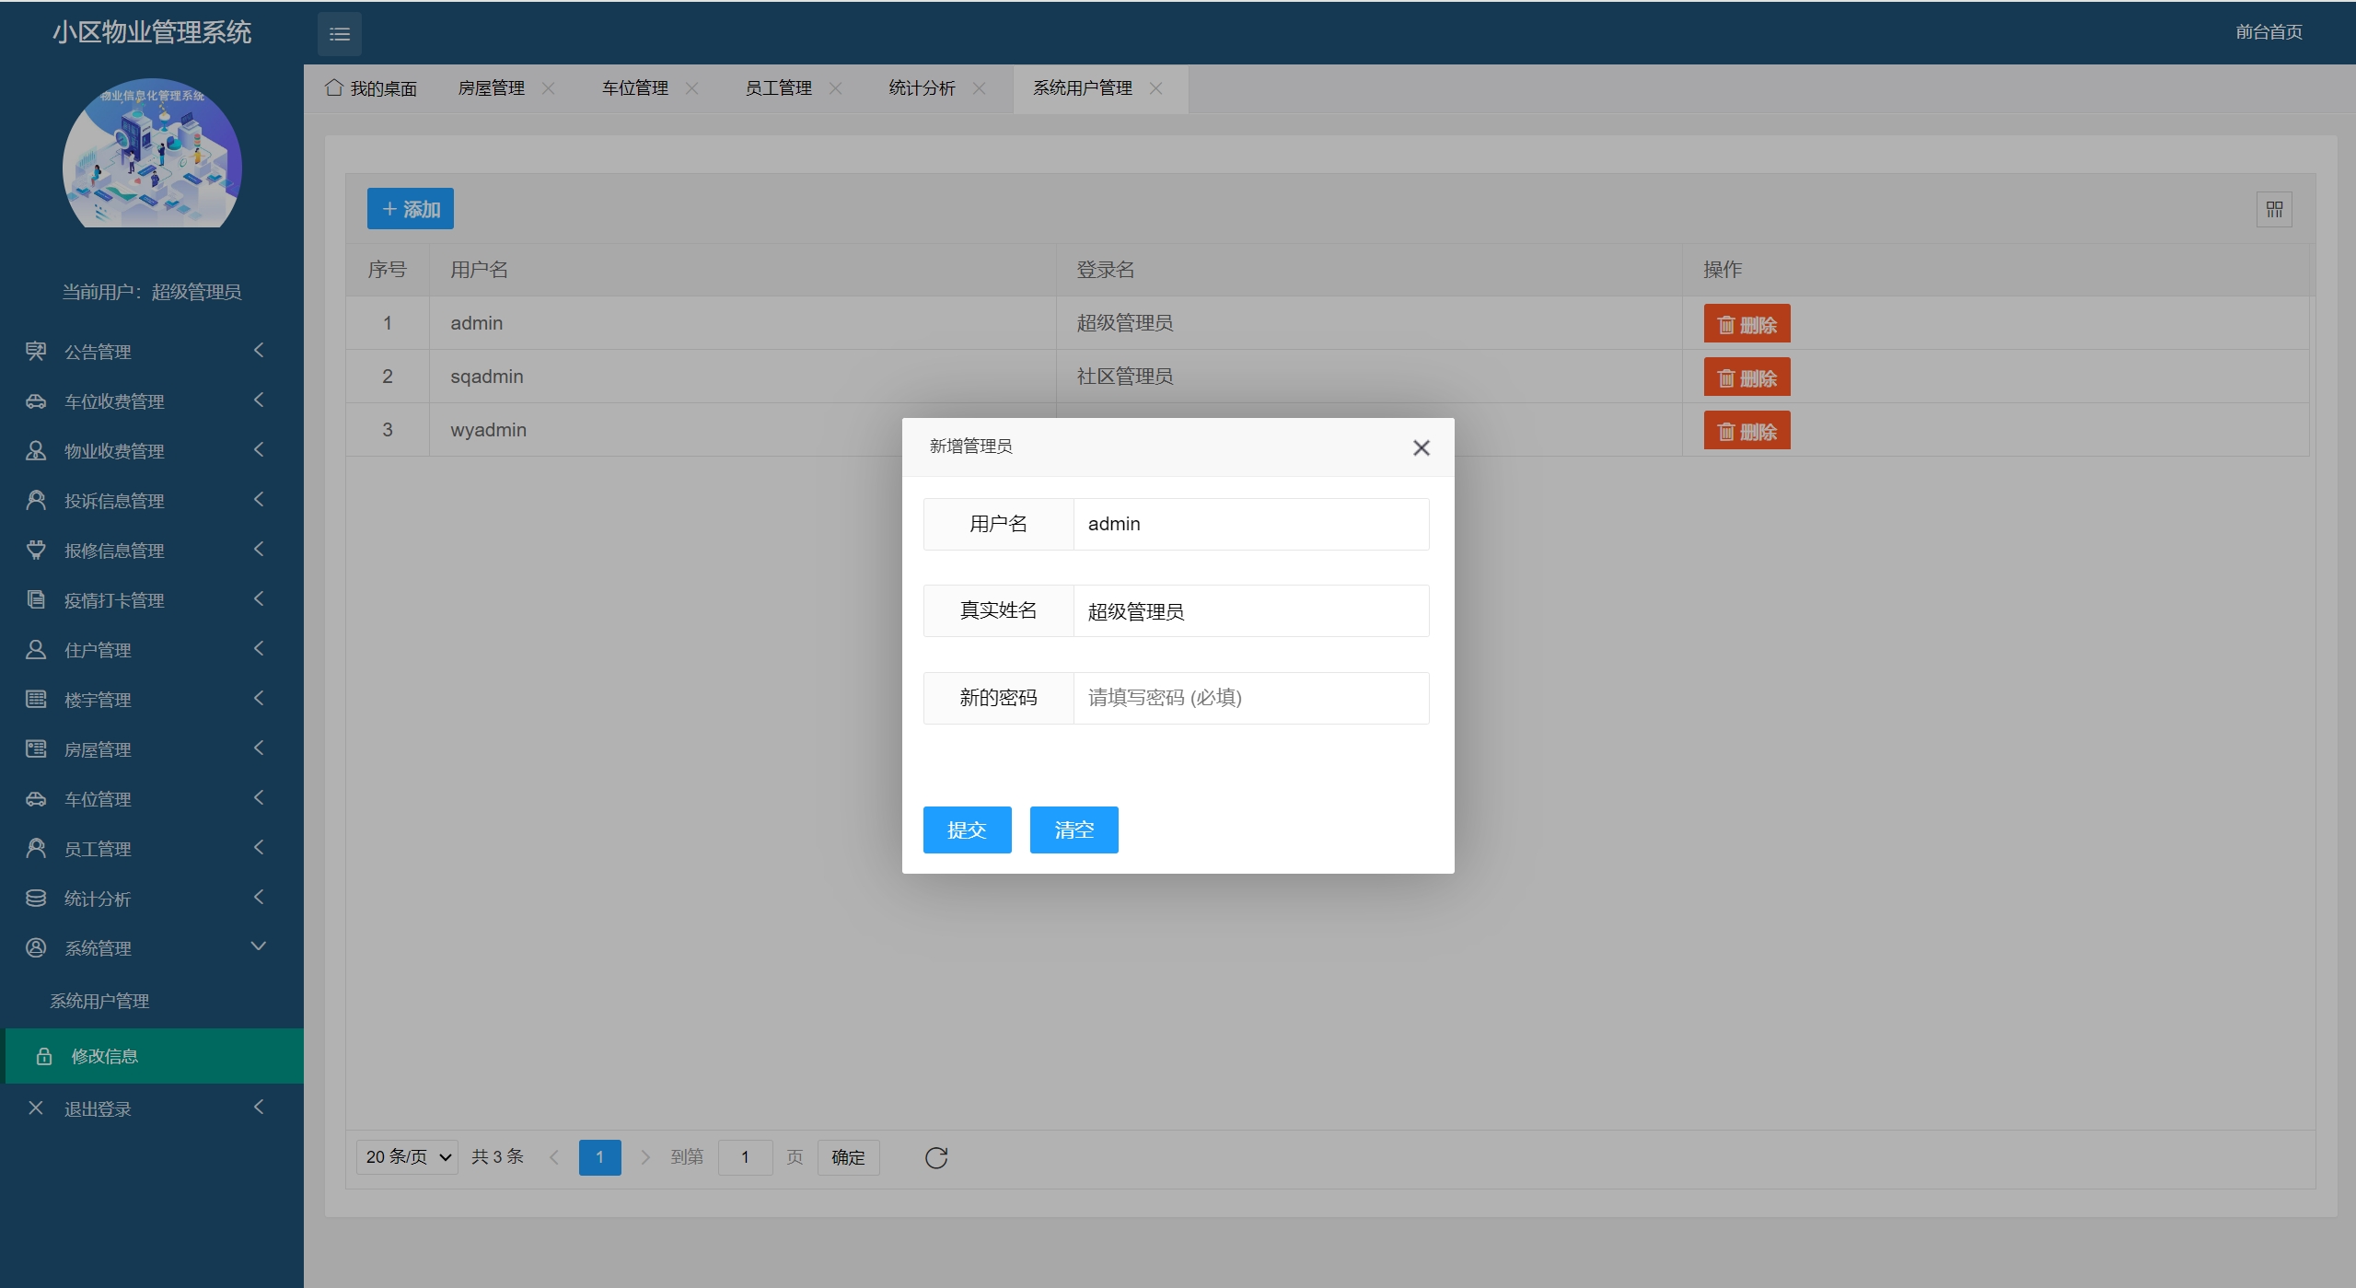
Task: Click the lock icon beside 修改信息
Action: pyautogui.click(x=43, y=1056)
